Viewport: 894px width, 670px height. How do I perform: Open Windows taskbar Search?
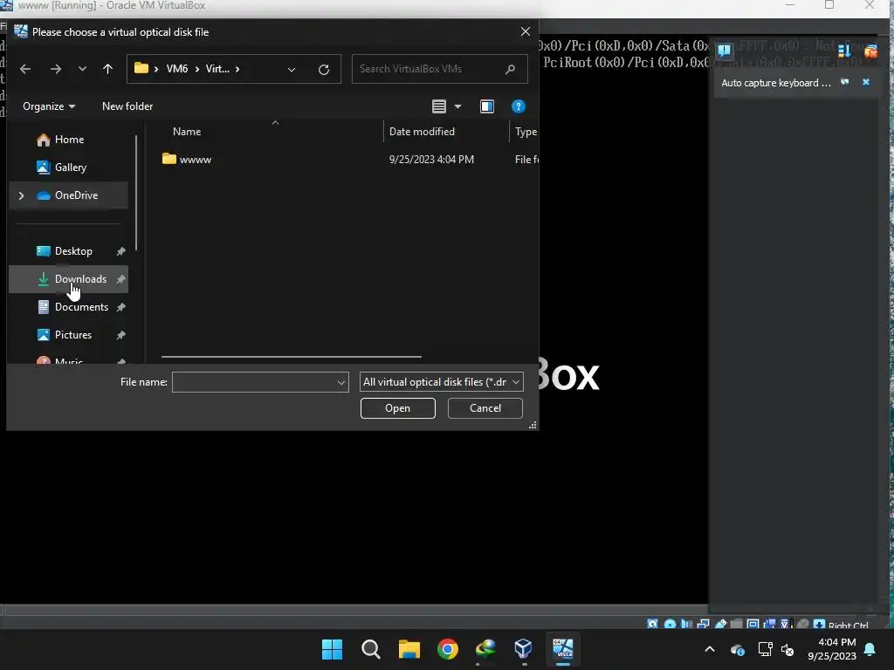(370, 649)
